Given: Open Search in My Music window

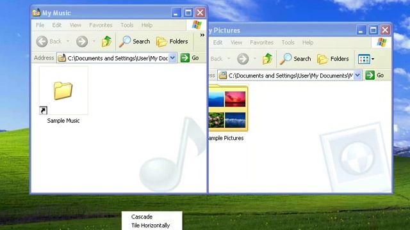Looking at the screenshot, I should (135, 42).
